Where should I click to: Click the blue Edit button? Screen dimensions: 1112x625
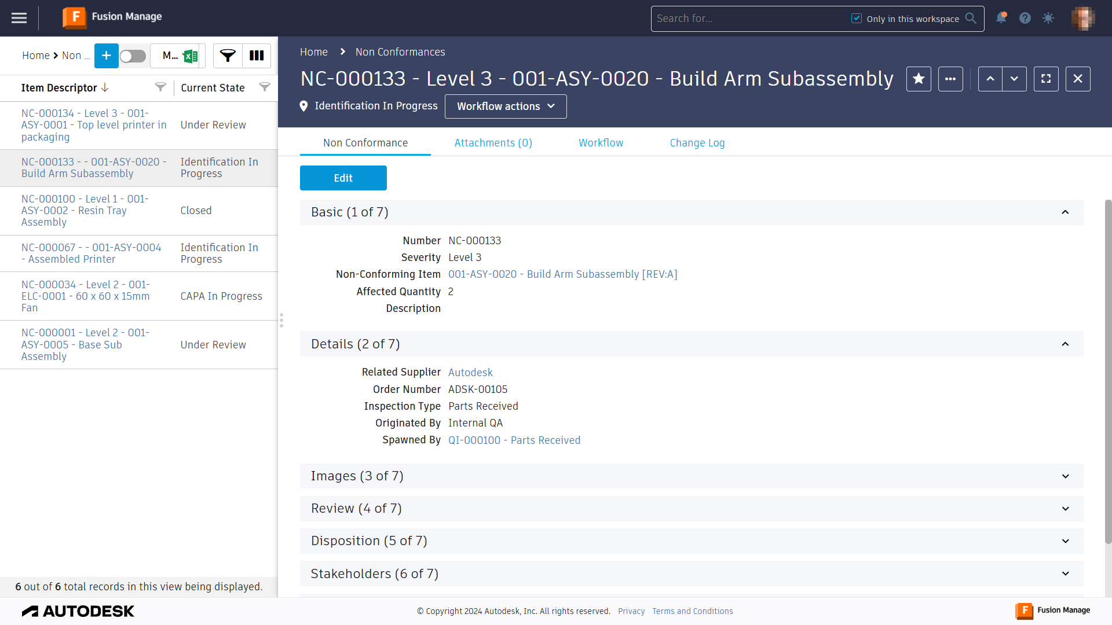(x=343, y=178)
